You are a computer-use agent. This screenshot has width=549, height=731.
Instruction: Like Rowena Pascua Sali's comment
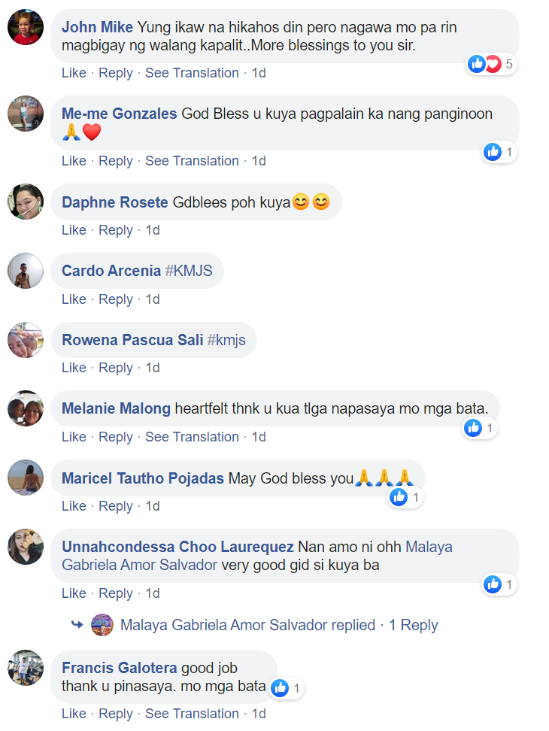(x=74, y=368)
